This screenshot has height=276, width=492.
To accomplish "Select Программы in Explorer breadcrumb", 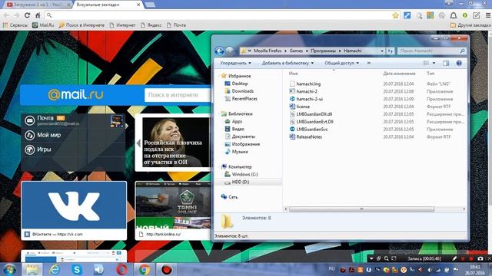I will (x=323, y=51).
